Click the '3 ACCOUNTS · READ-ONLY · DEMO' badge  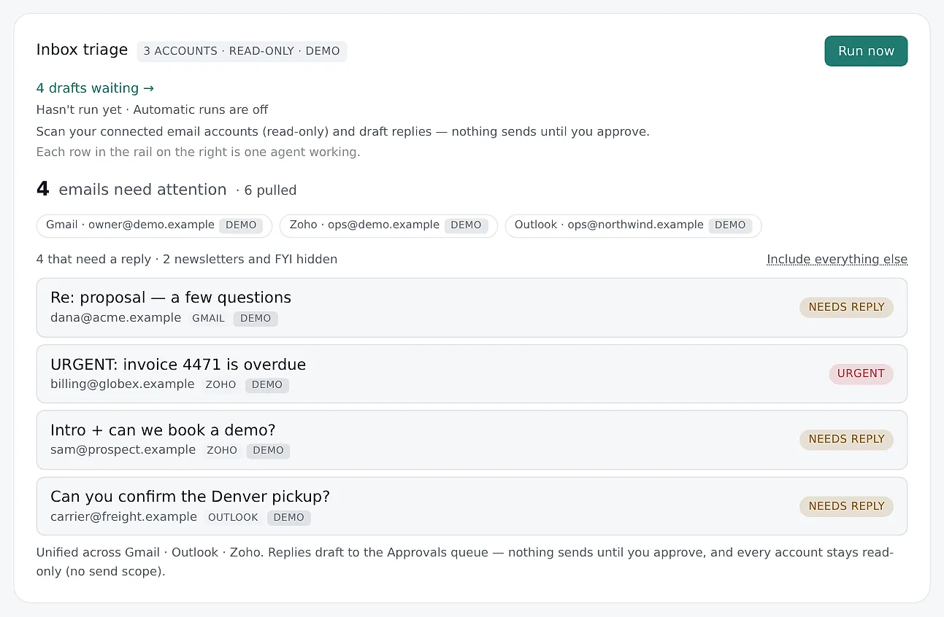(242, 52)
